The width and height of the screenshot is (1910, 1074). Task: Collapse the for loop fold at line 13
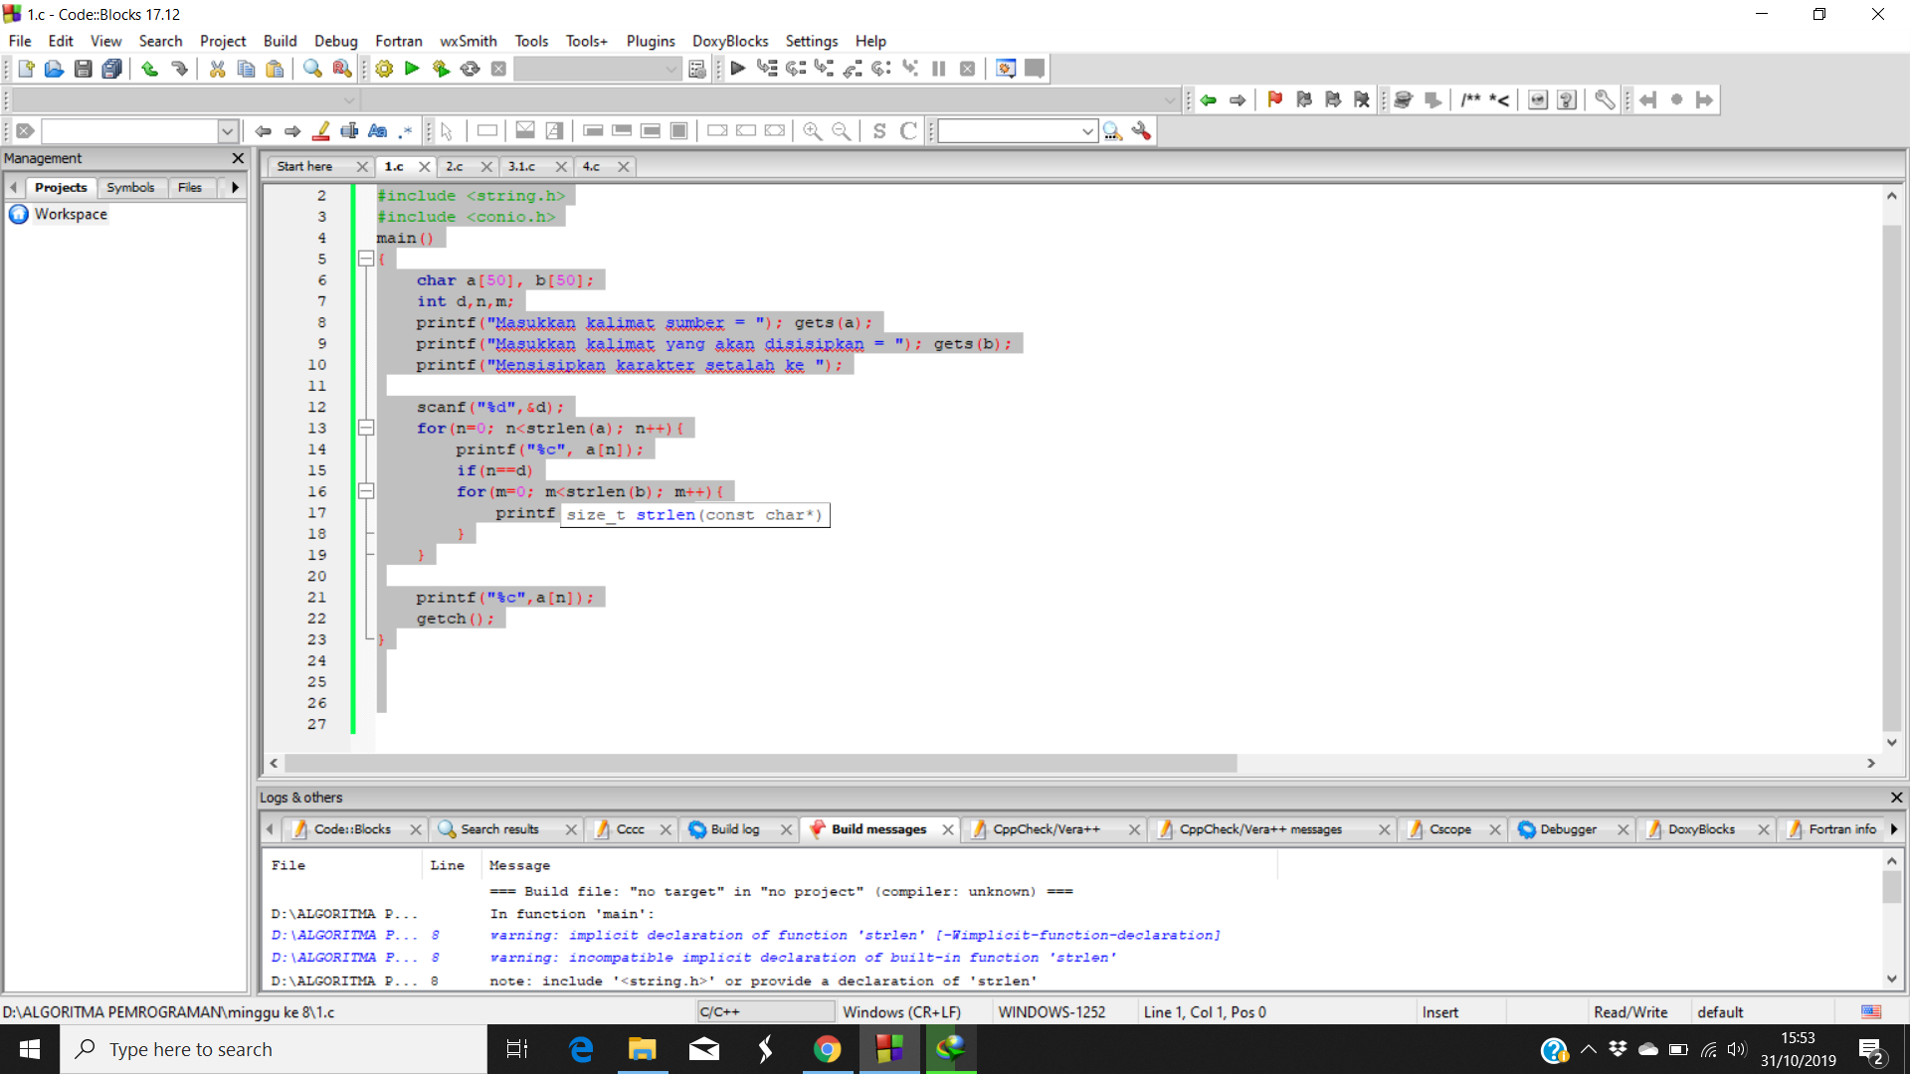pyautogui.click(x=366, y=429)
